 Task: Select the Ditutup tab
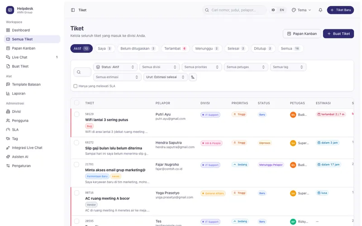click(263, 48)
